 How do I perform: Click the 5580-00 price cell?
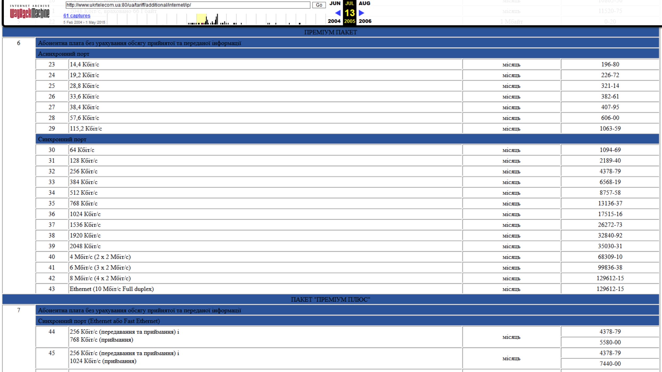pos(610,342)
